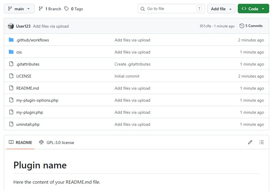Open the uninstall.php row commit message

coord(132,124)
